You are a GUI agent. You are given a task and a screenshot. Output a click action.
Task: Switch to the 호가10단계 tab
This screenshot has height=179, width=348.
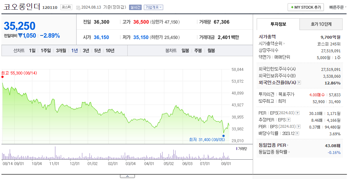click(321, 24)
